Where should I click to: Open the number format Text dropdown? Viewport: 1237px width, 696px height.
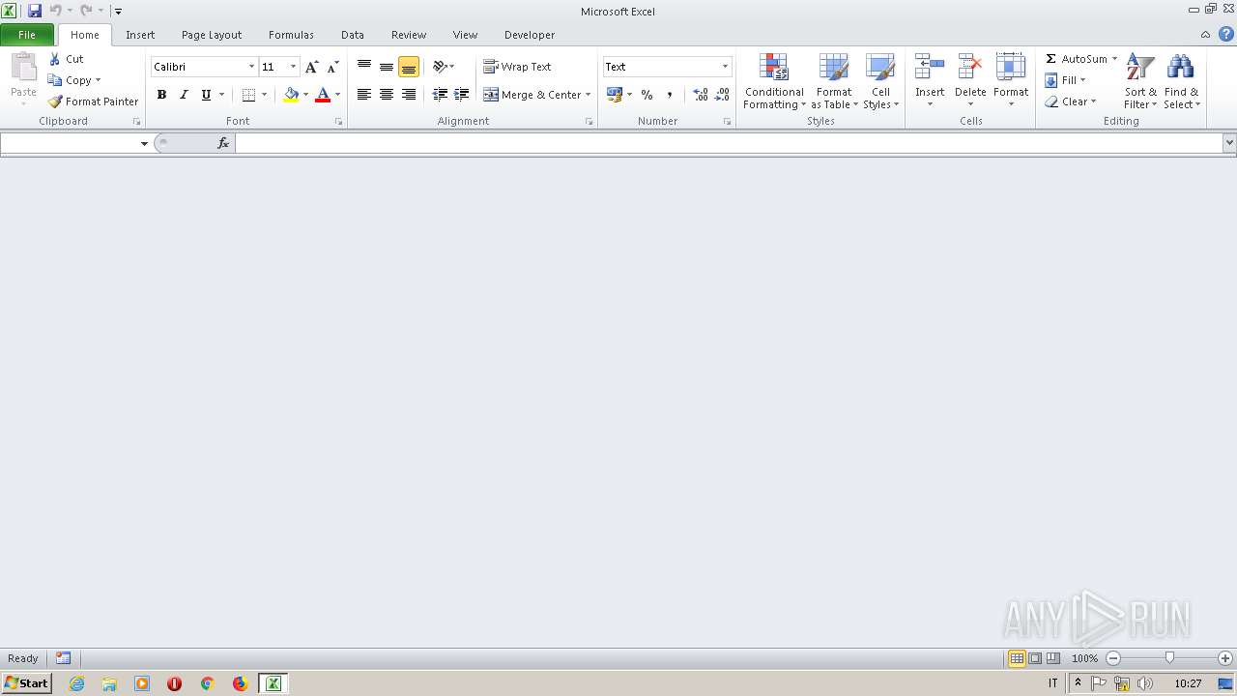(x=725, y=67)
